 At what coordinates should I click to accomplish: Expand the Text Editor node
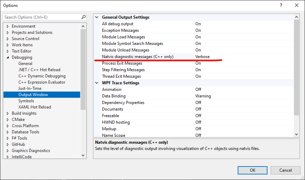pyautogui.click(x=8, y=51)
